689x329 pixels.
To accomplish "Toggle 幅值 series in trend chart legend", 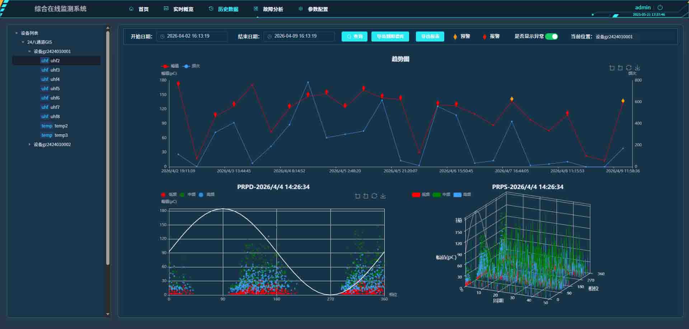I will 170,66.
